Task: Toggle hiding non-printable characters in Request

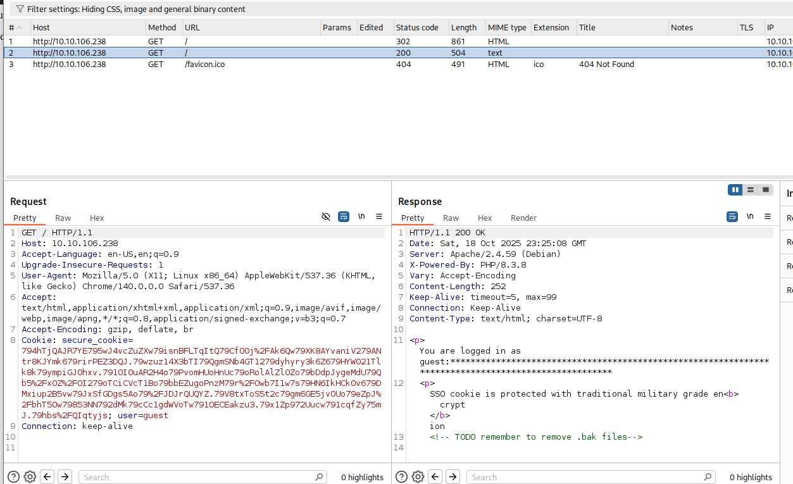Action: coord(326,216)
